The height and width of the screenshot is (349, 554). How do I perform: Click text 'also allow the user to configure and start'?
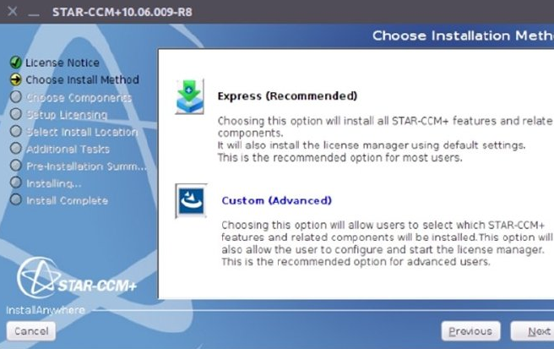point(327,249)
